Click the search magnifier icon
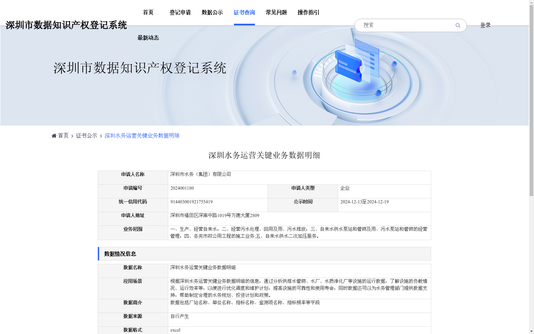534x334 pixels. click(458, 25)
